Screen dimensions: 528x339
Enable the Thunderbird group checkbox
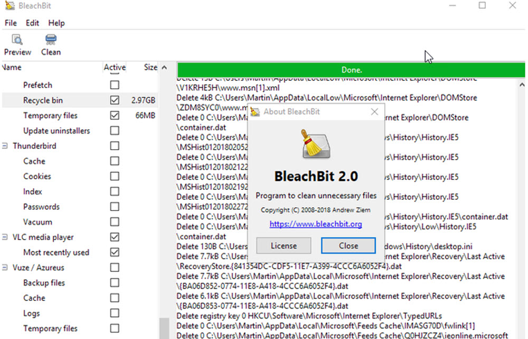(x=115, y=145)
